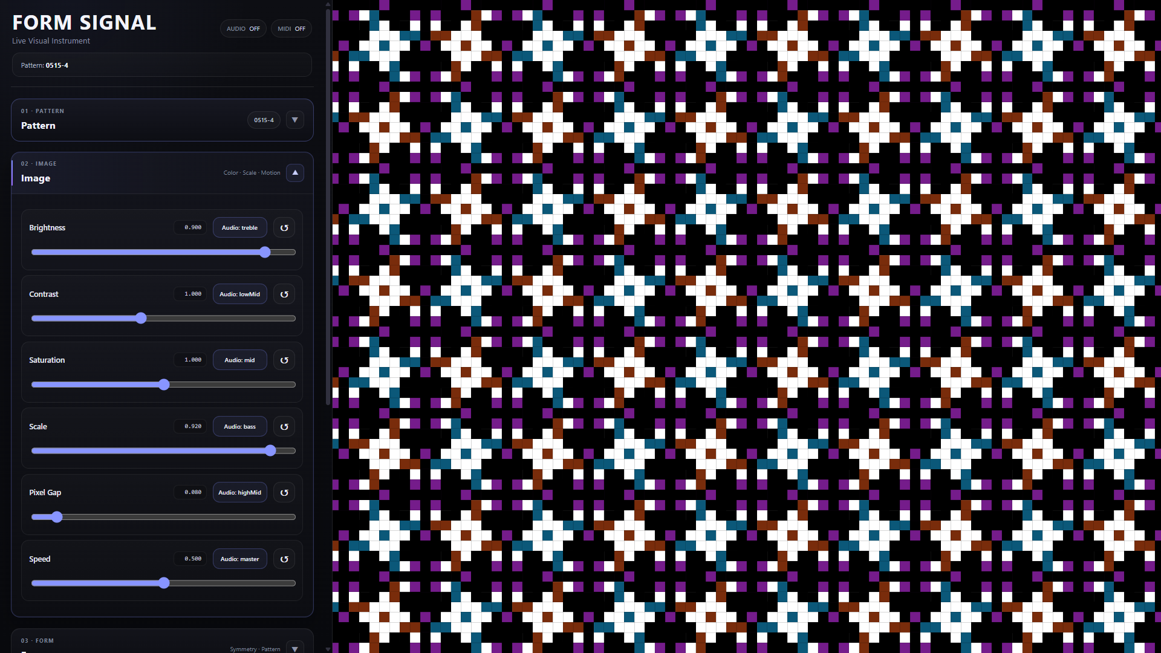Adjust the Brightness slider
Image resolution: width=1161 pixels, height=653 pixels.
click(x=163, y=252)
